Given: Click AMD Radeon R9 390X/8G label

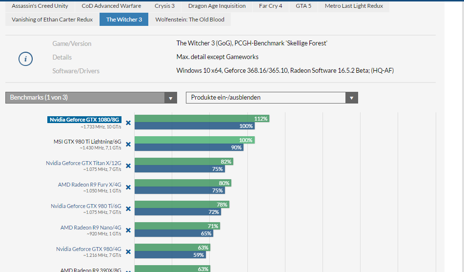Looking at the screenshot, I should click(x=91, y=270).
